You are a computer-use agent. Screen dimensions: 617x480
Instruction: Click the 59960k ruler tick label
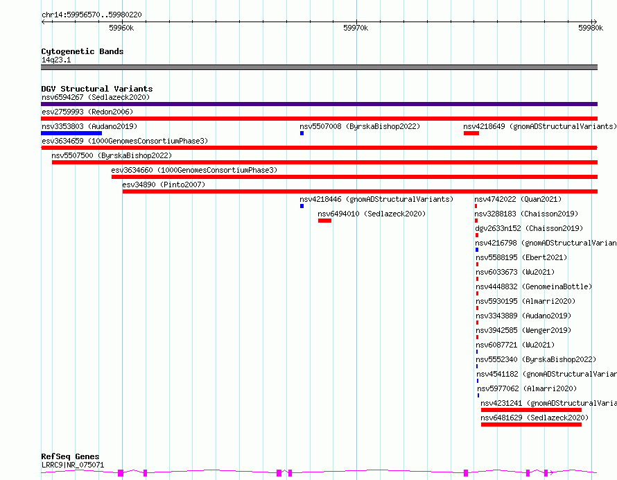pyautogui.click(x=121, y=28)
